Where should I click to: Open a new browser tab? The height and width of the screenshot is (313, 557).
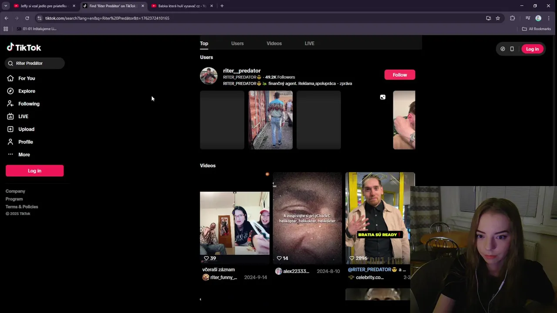[222, 6]
